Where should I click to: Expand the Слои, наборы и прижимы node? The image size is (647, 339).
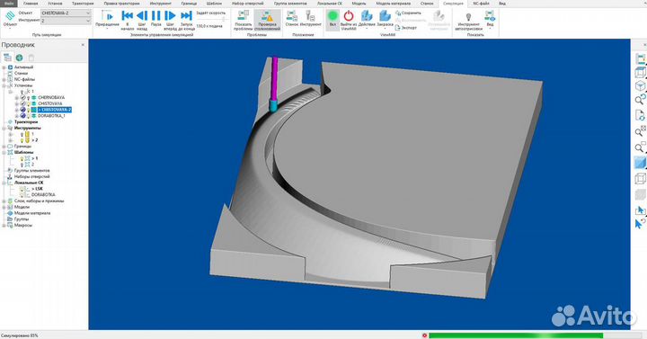[4, 201]
